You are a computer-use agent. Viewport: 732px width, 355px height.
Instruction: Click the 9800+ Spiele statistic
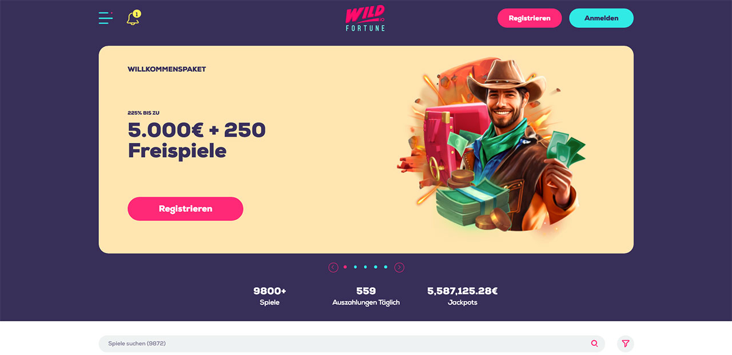269,296
